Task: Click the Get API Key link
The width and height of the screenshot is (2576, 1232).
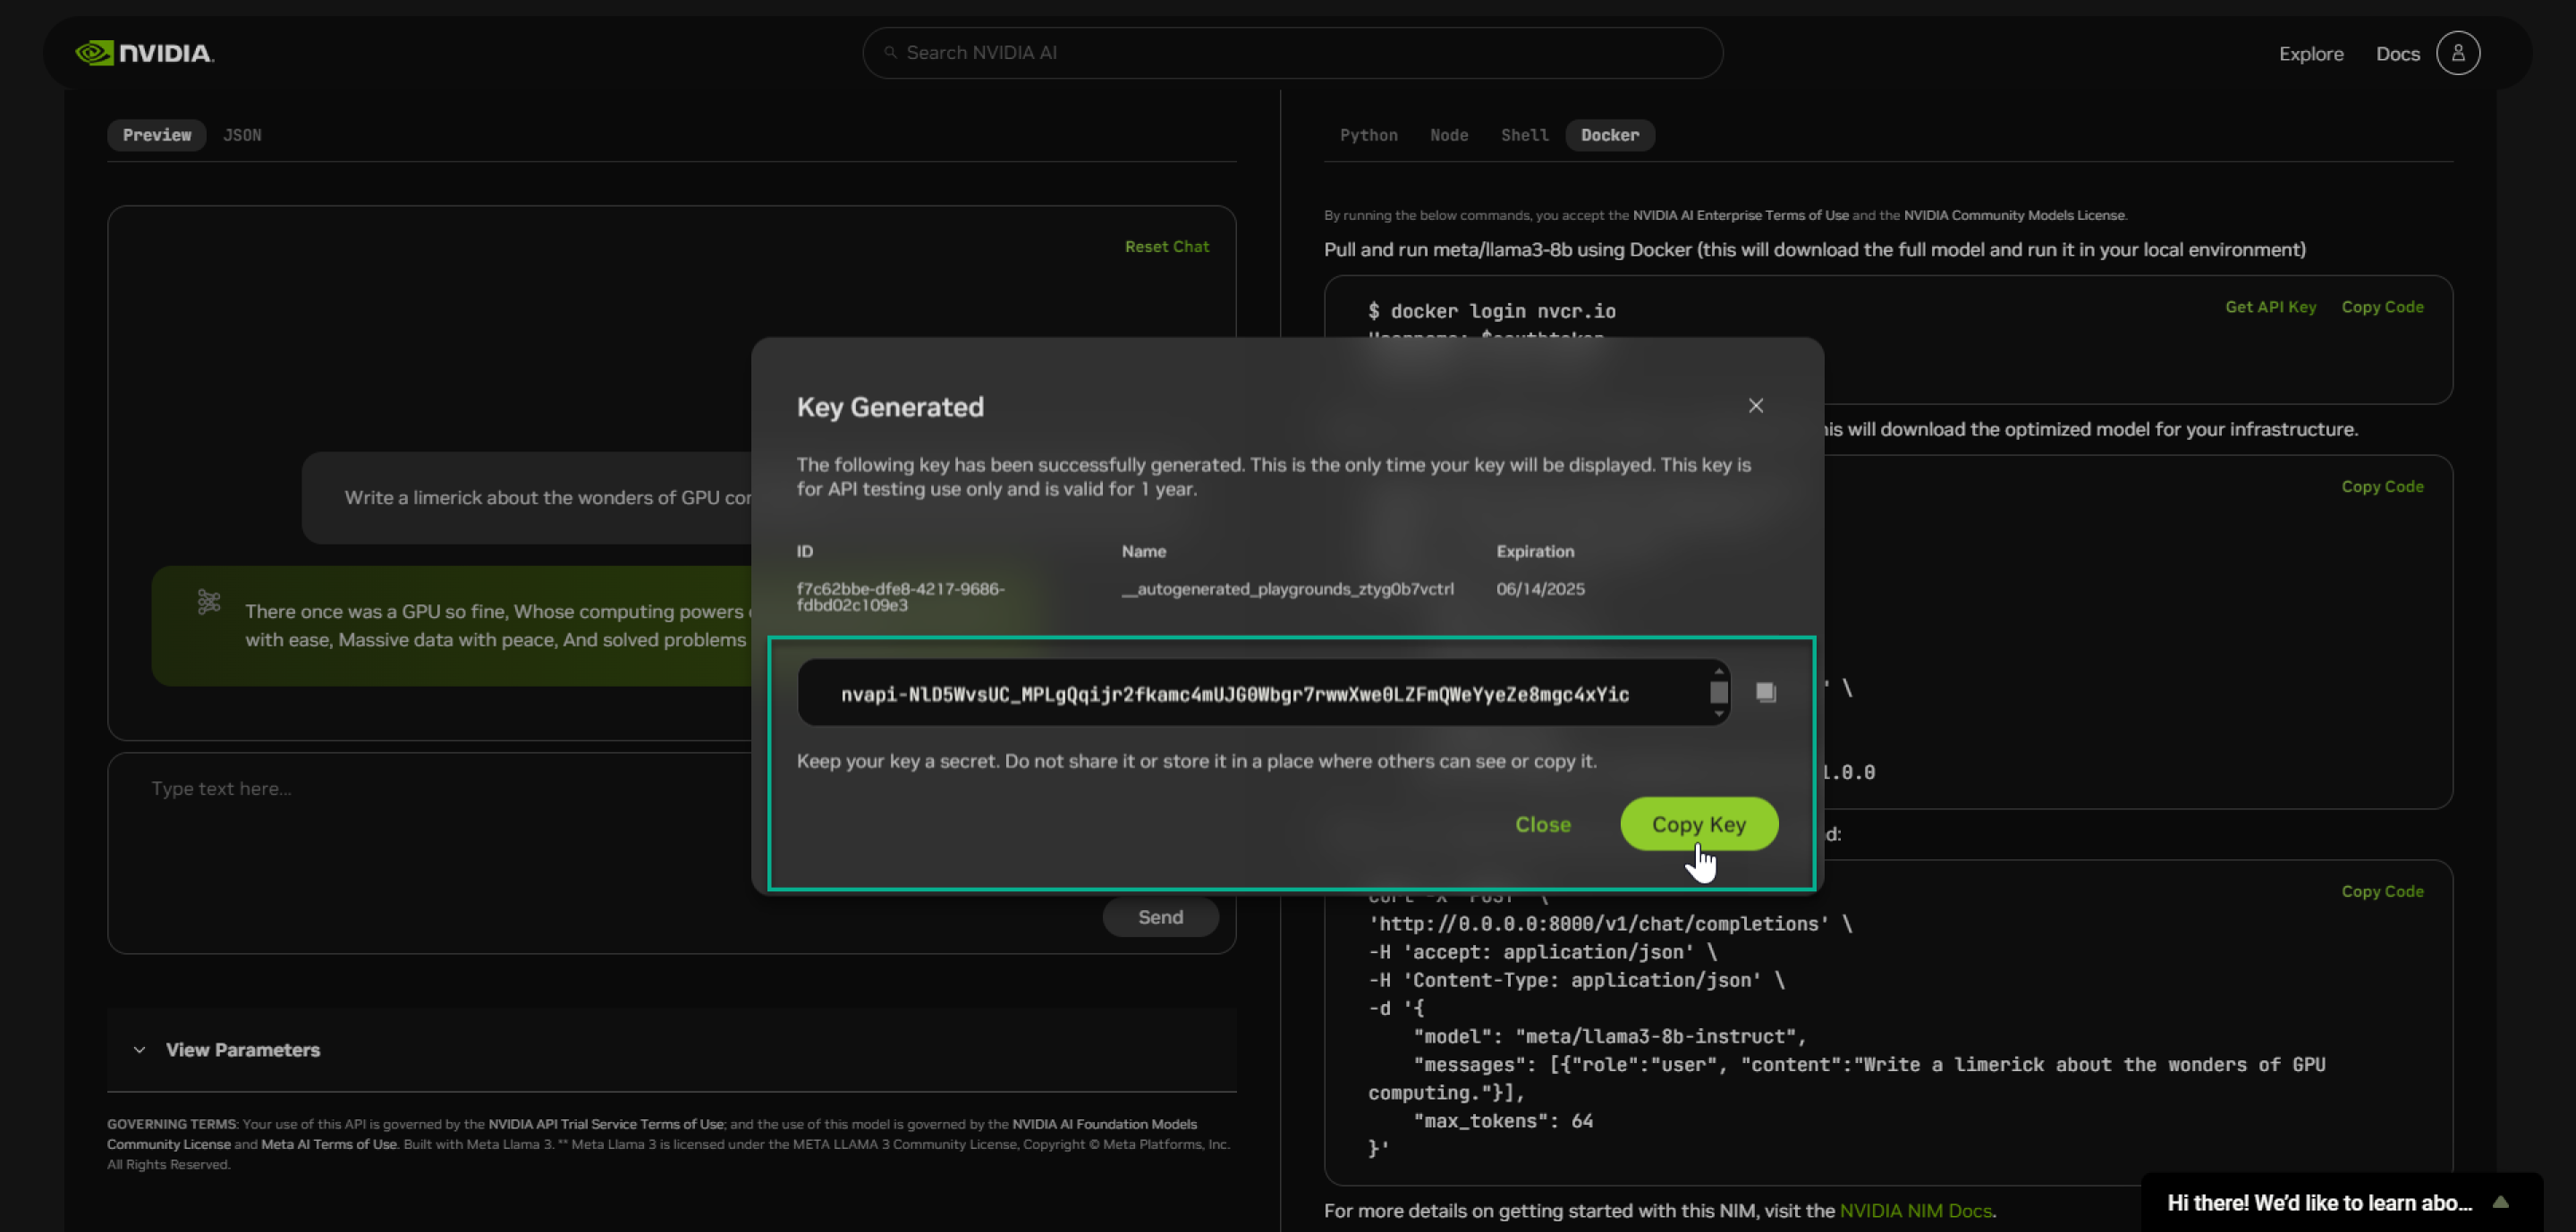Action: (2270, 307)
